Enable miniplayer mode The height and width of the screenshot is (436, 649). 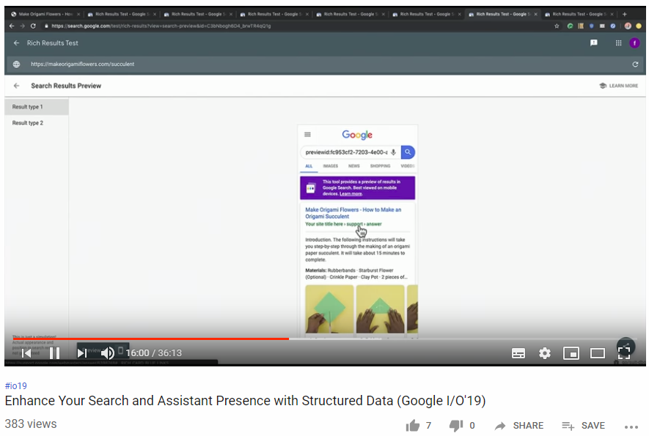pos(571,353)
